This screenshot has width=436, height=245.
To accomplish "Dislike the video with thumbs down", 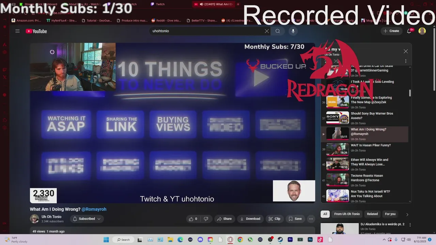I will 206,219.
